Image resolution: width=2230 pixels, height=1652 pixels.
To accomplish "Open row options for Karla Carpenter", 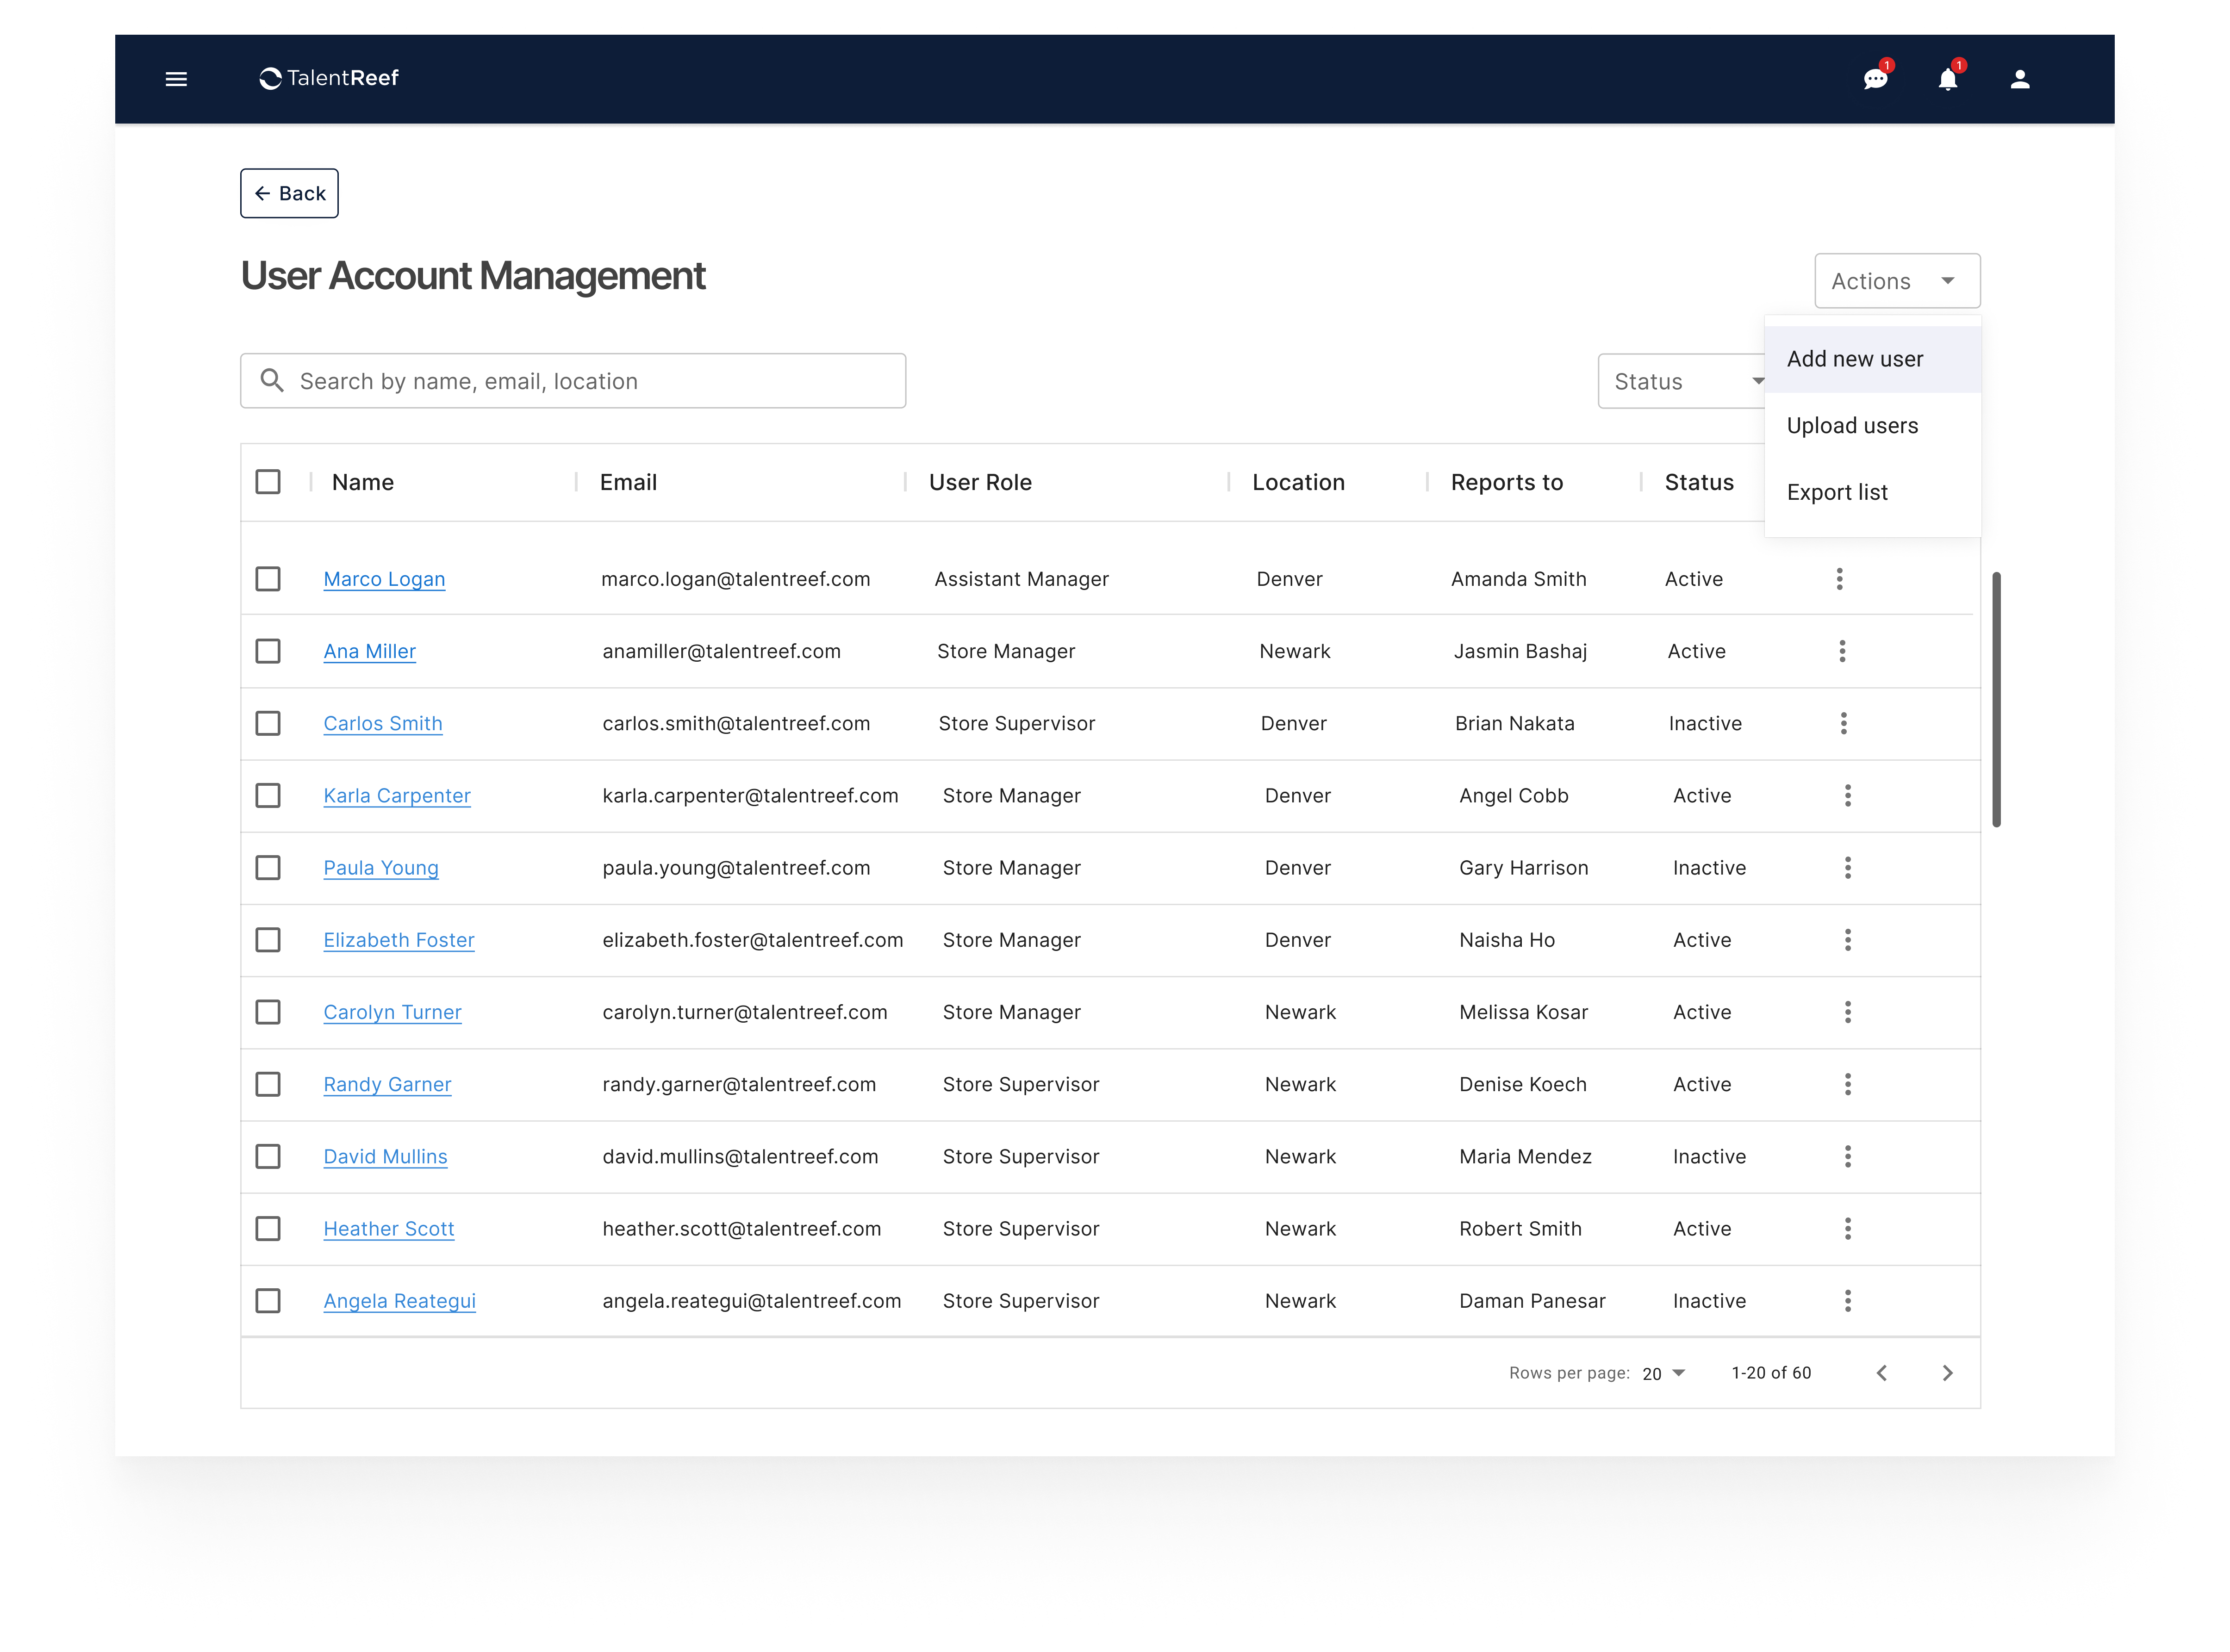I will click(1848, 795).
